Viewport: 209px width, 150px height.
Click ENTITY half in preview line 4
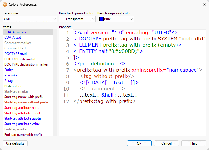[108, 51]
